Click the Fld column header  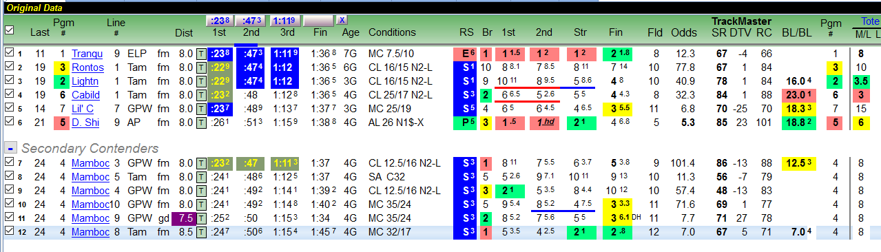click(x=655, y=32)
